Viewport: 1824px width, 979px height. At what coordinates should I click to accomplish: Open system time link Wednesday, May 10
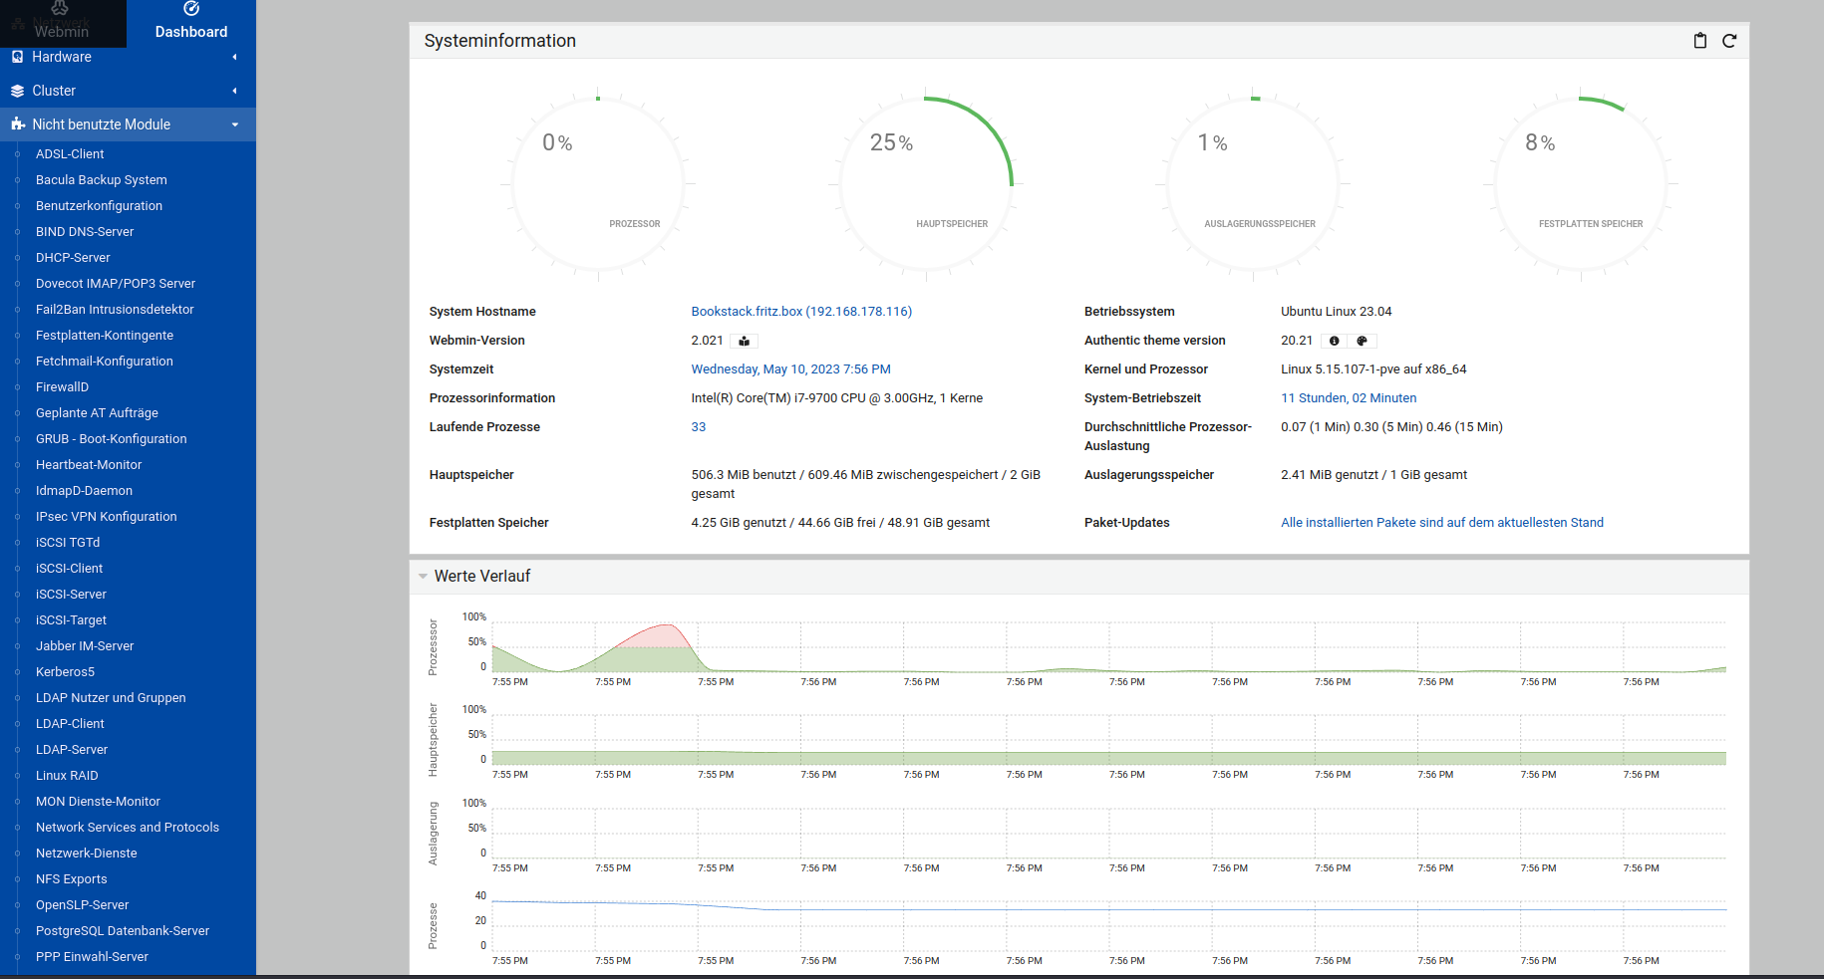click(x=790, y=369)
